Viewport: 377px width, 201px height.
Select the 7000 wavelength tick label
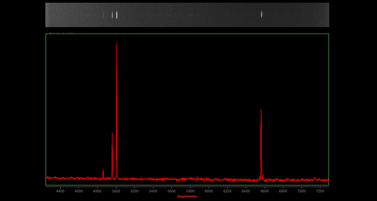click(301, 191)
